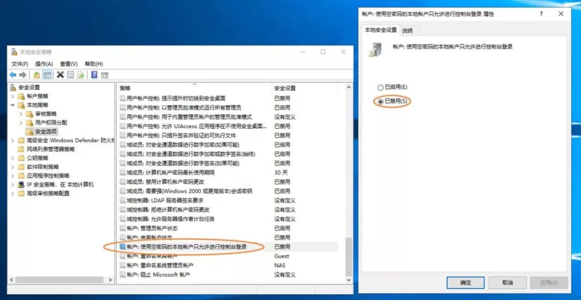Click the 30 天 security setting value
This screenshot has width=581, height=300.
coord(281,173)
